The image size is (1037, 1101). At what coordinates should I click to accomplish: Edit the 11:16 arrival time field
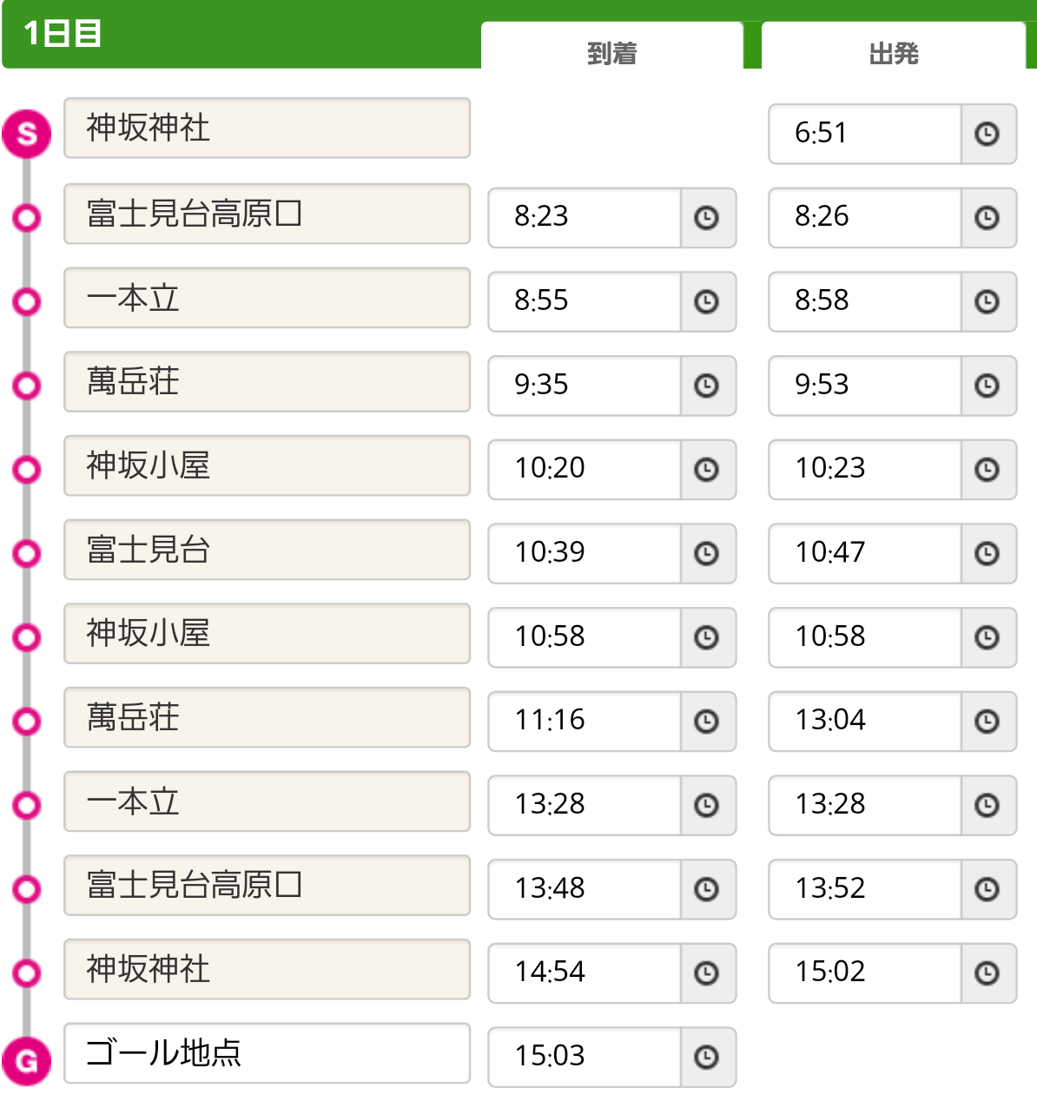pyautogui.click(x=585, y=722)
